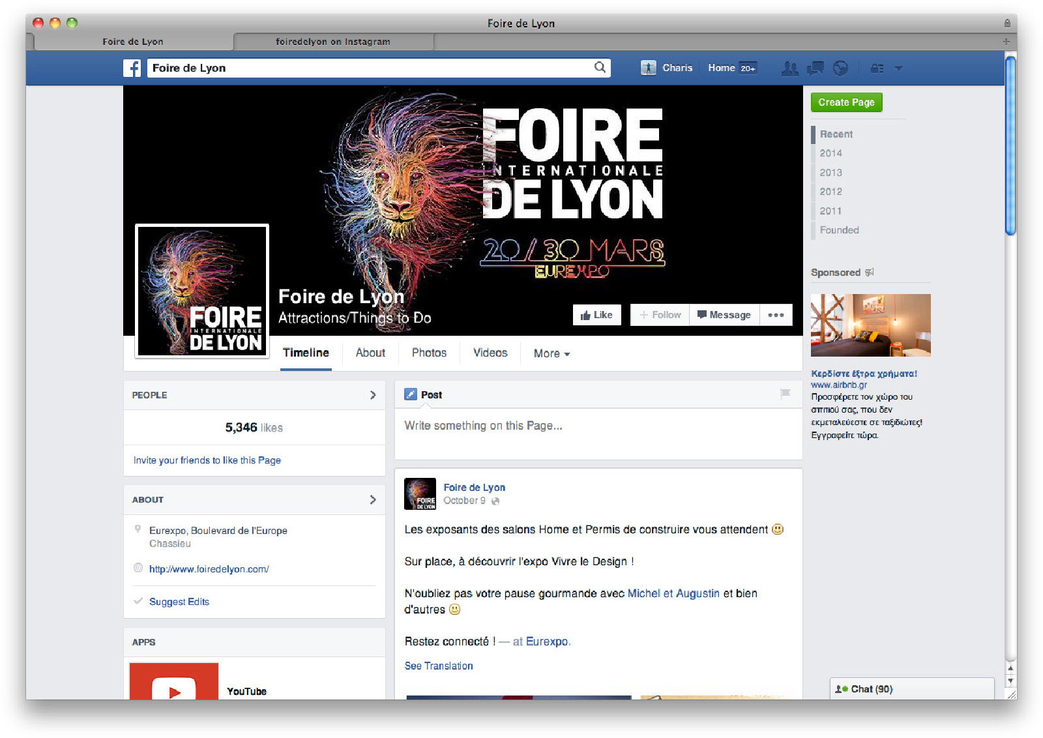This screenshot has height=738, width=1043.
Task: Open Foire de Lyon profile picture
Action: pos(202,291)
